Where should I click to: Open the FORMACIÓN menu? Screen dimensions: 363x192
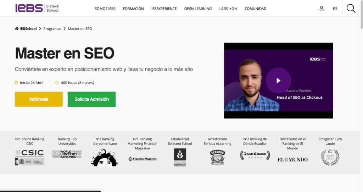pos(133,9)
